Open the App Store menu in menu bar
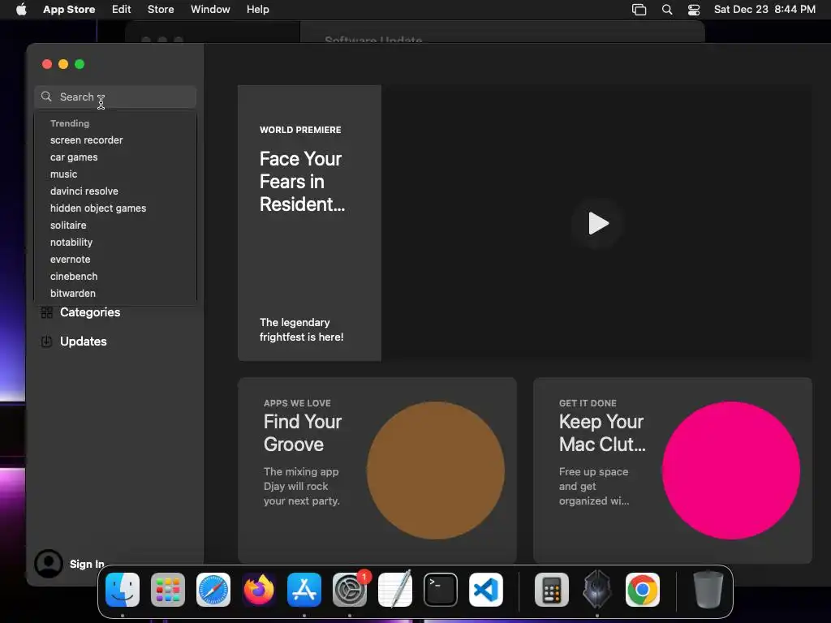The height and width of the screenshot is (623, 831). coord(69,9)
